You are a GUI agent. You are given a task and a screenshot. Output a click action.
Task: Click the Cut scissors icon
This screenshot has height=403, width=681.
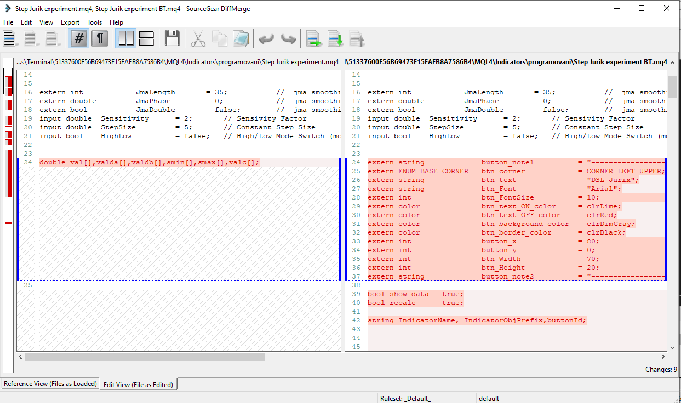(198, 38)
